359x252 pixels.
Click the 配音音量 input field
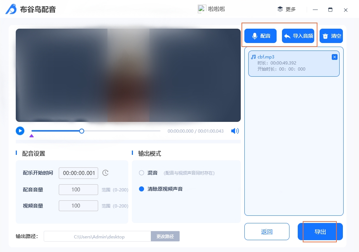click(78, 189)
